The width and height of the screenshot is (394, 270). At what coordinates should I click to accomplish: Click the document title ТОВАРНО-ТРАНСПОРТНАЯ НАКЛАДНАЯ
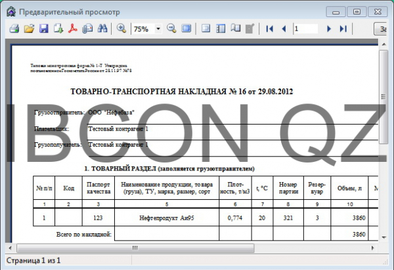[148, 92]
